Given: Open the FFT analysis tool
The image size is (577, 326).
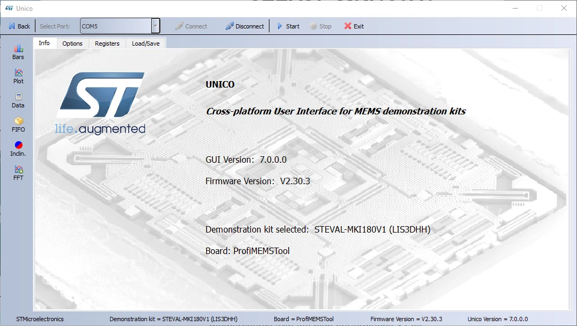Looking at the screenshot, I should (18, 173).
